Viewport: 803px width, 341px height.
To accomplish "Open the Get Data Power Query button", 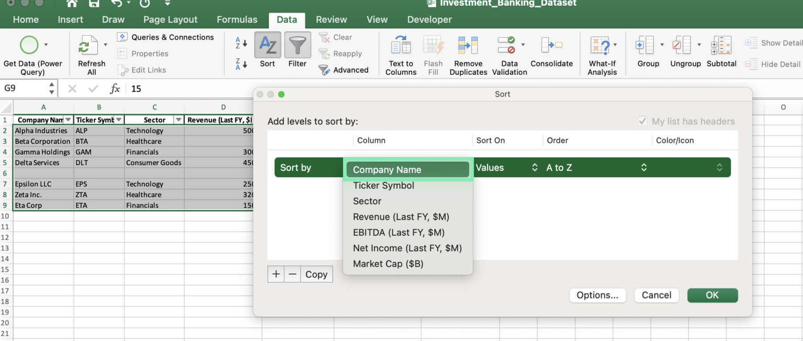I will click(33, 56).
